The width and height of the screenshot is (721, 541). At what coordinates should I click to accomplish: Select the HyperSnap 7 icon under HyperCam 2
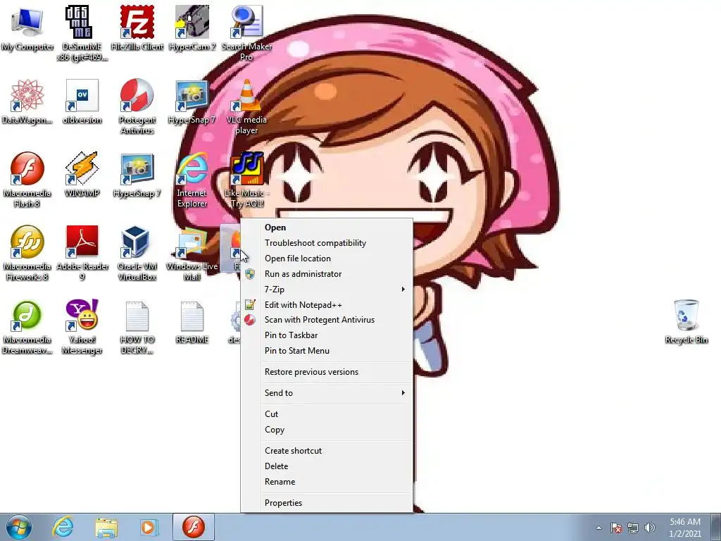tap(192, 102)
